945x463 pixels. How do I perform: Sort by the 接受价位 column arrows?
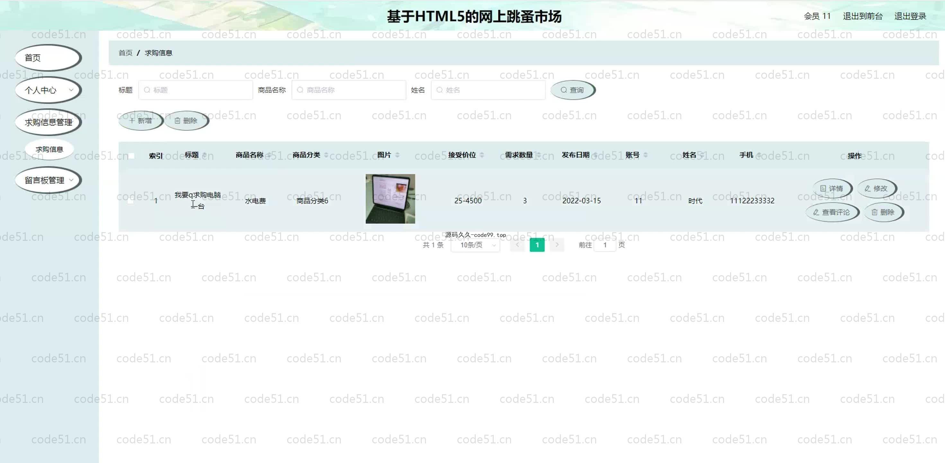point(482,155)
